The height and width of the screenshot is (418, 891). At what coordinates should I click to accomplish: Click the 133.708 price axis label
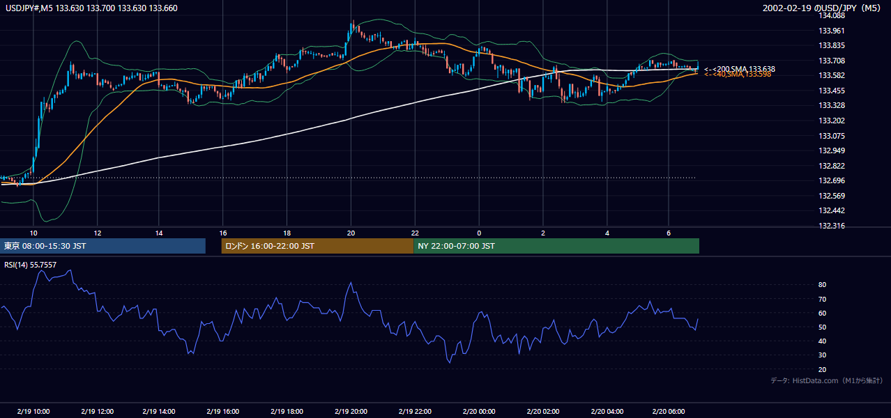(x=832, y=61)
